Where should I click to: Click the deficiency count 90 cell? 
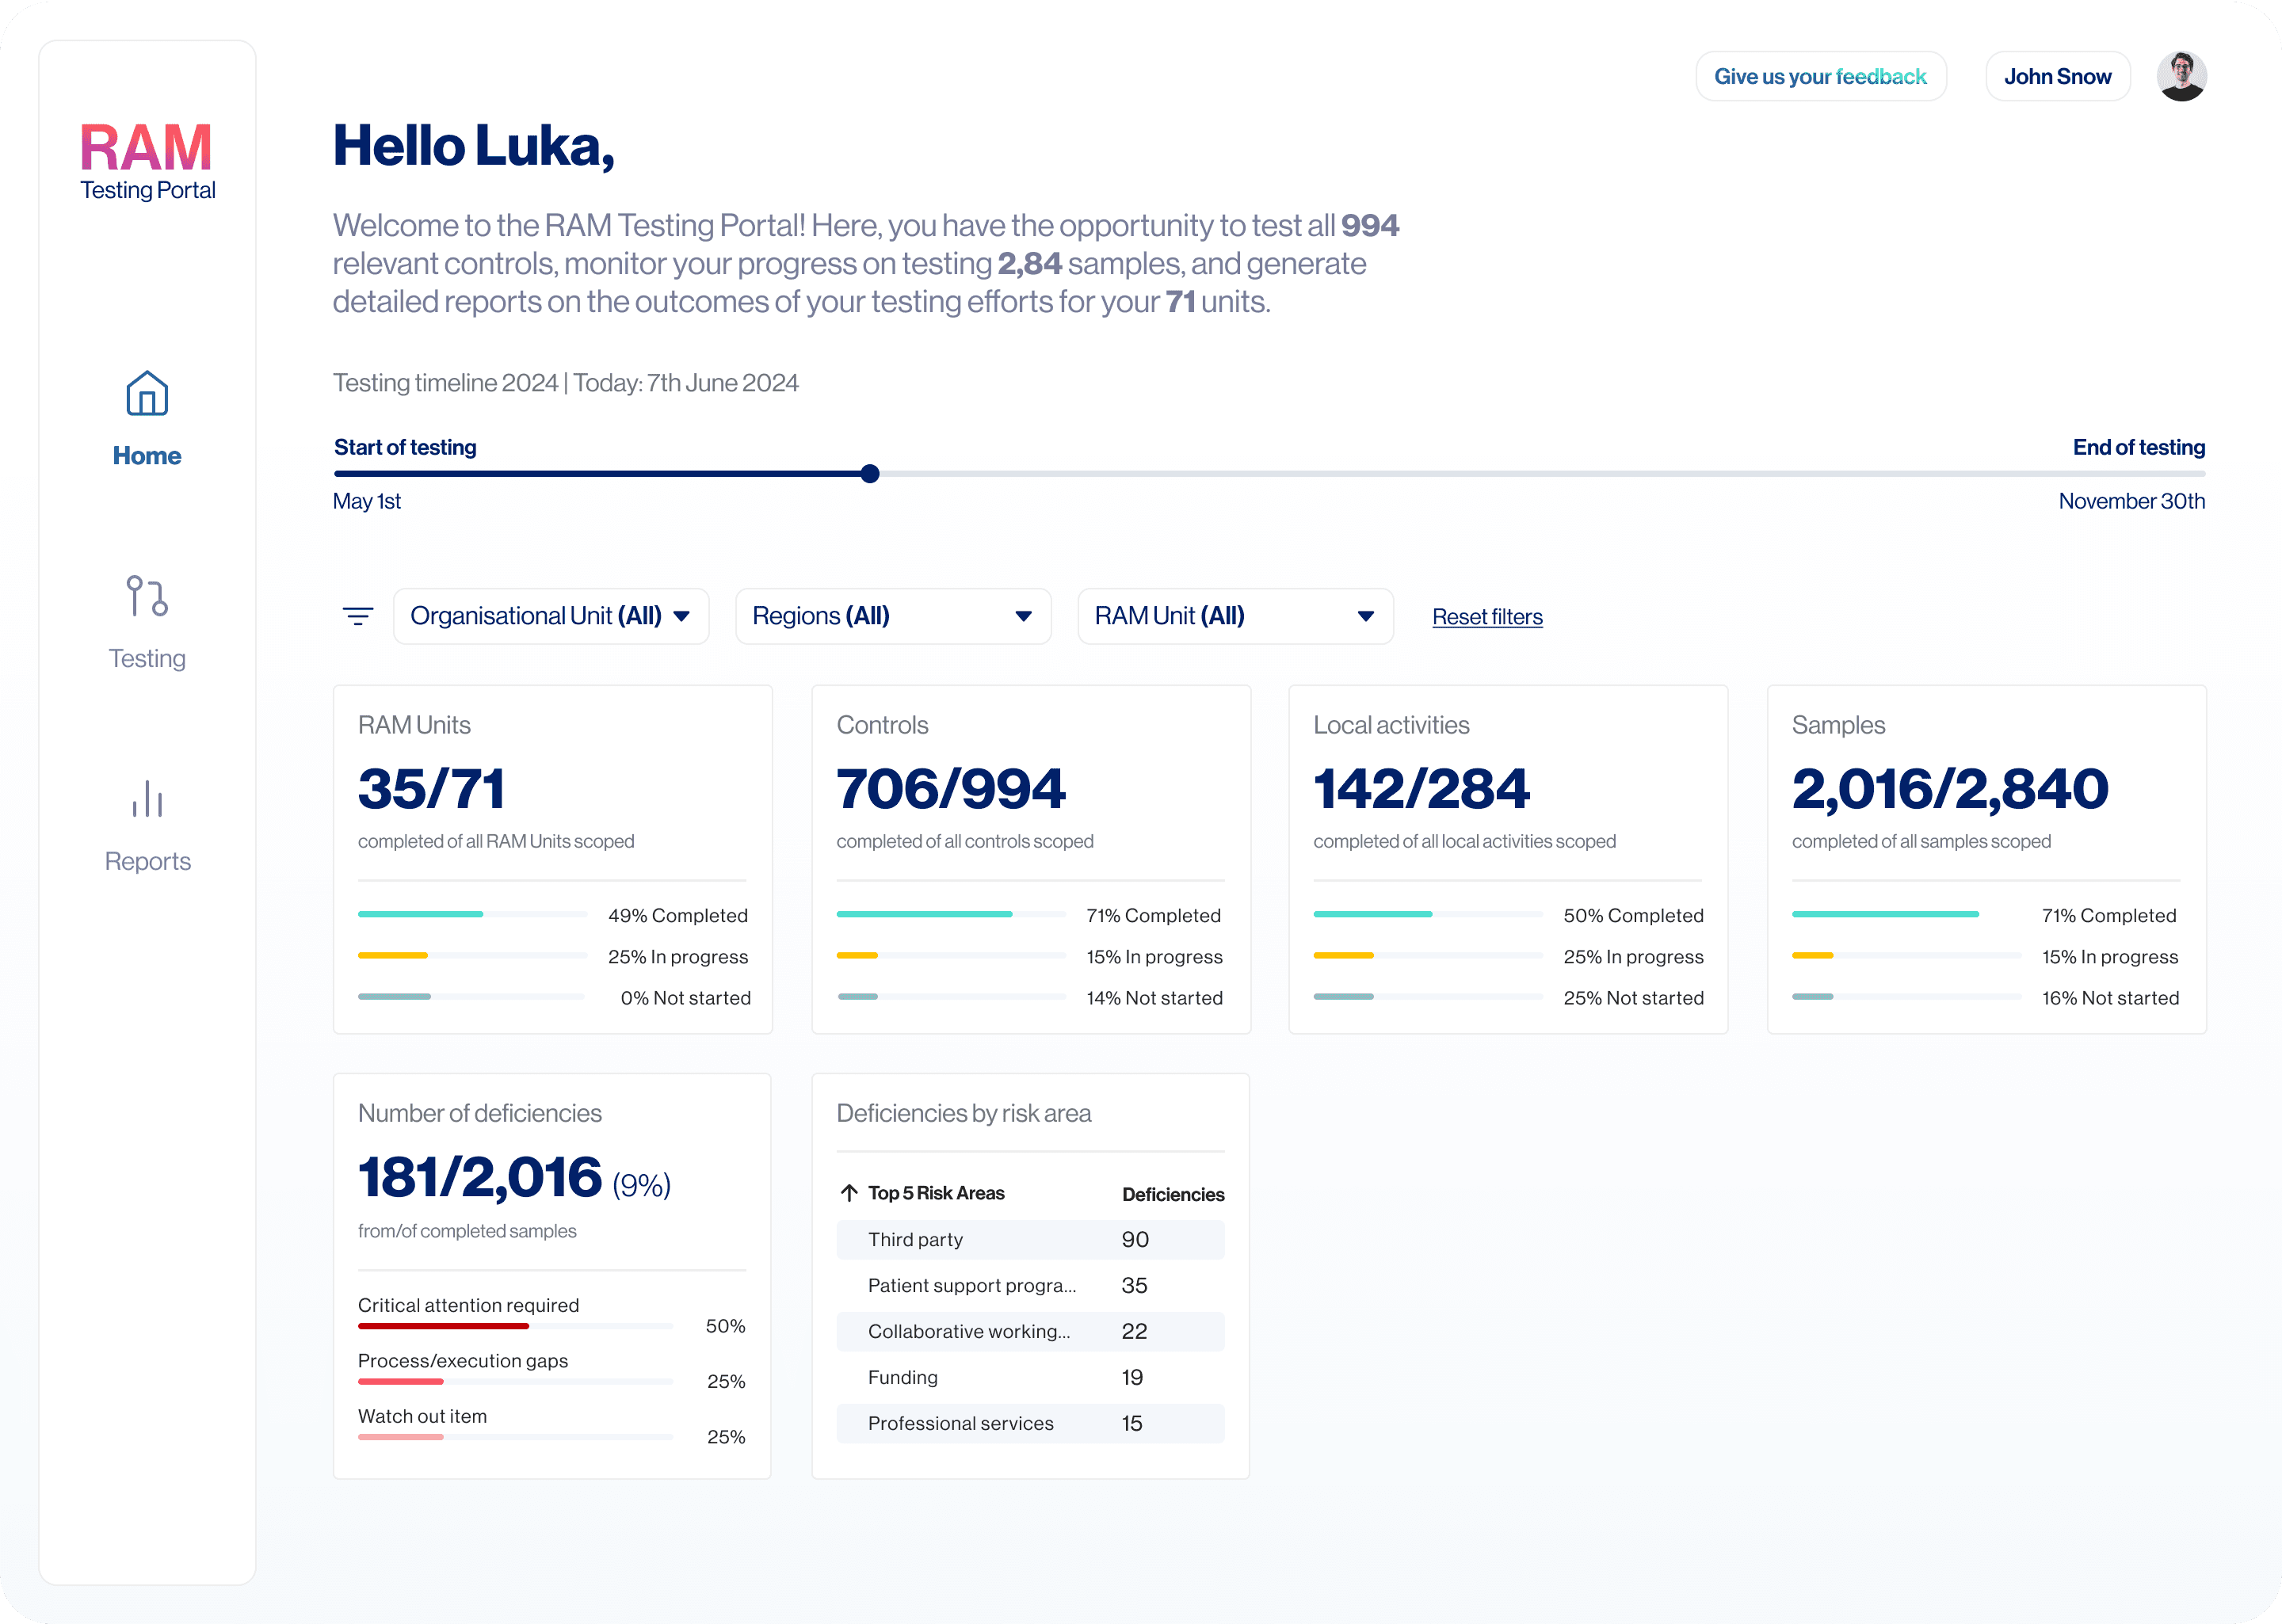tap(1135, 1239)
